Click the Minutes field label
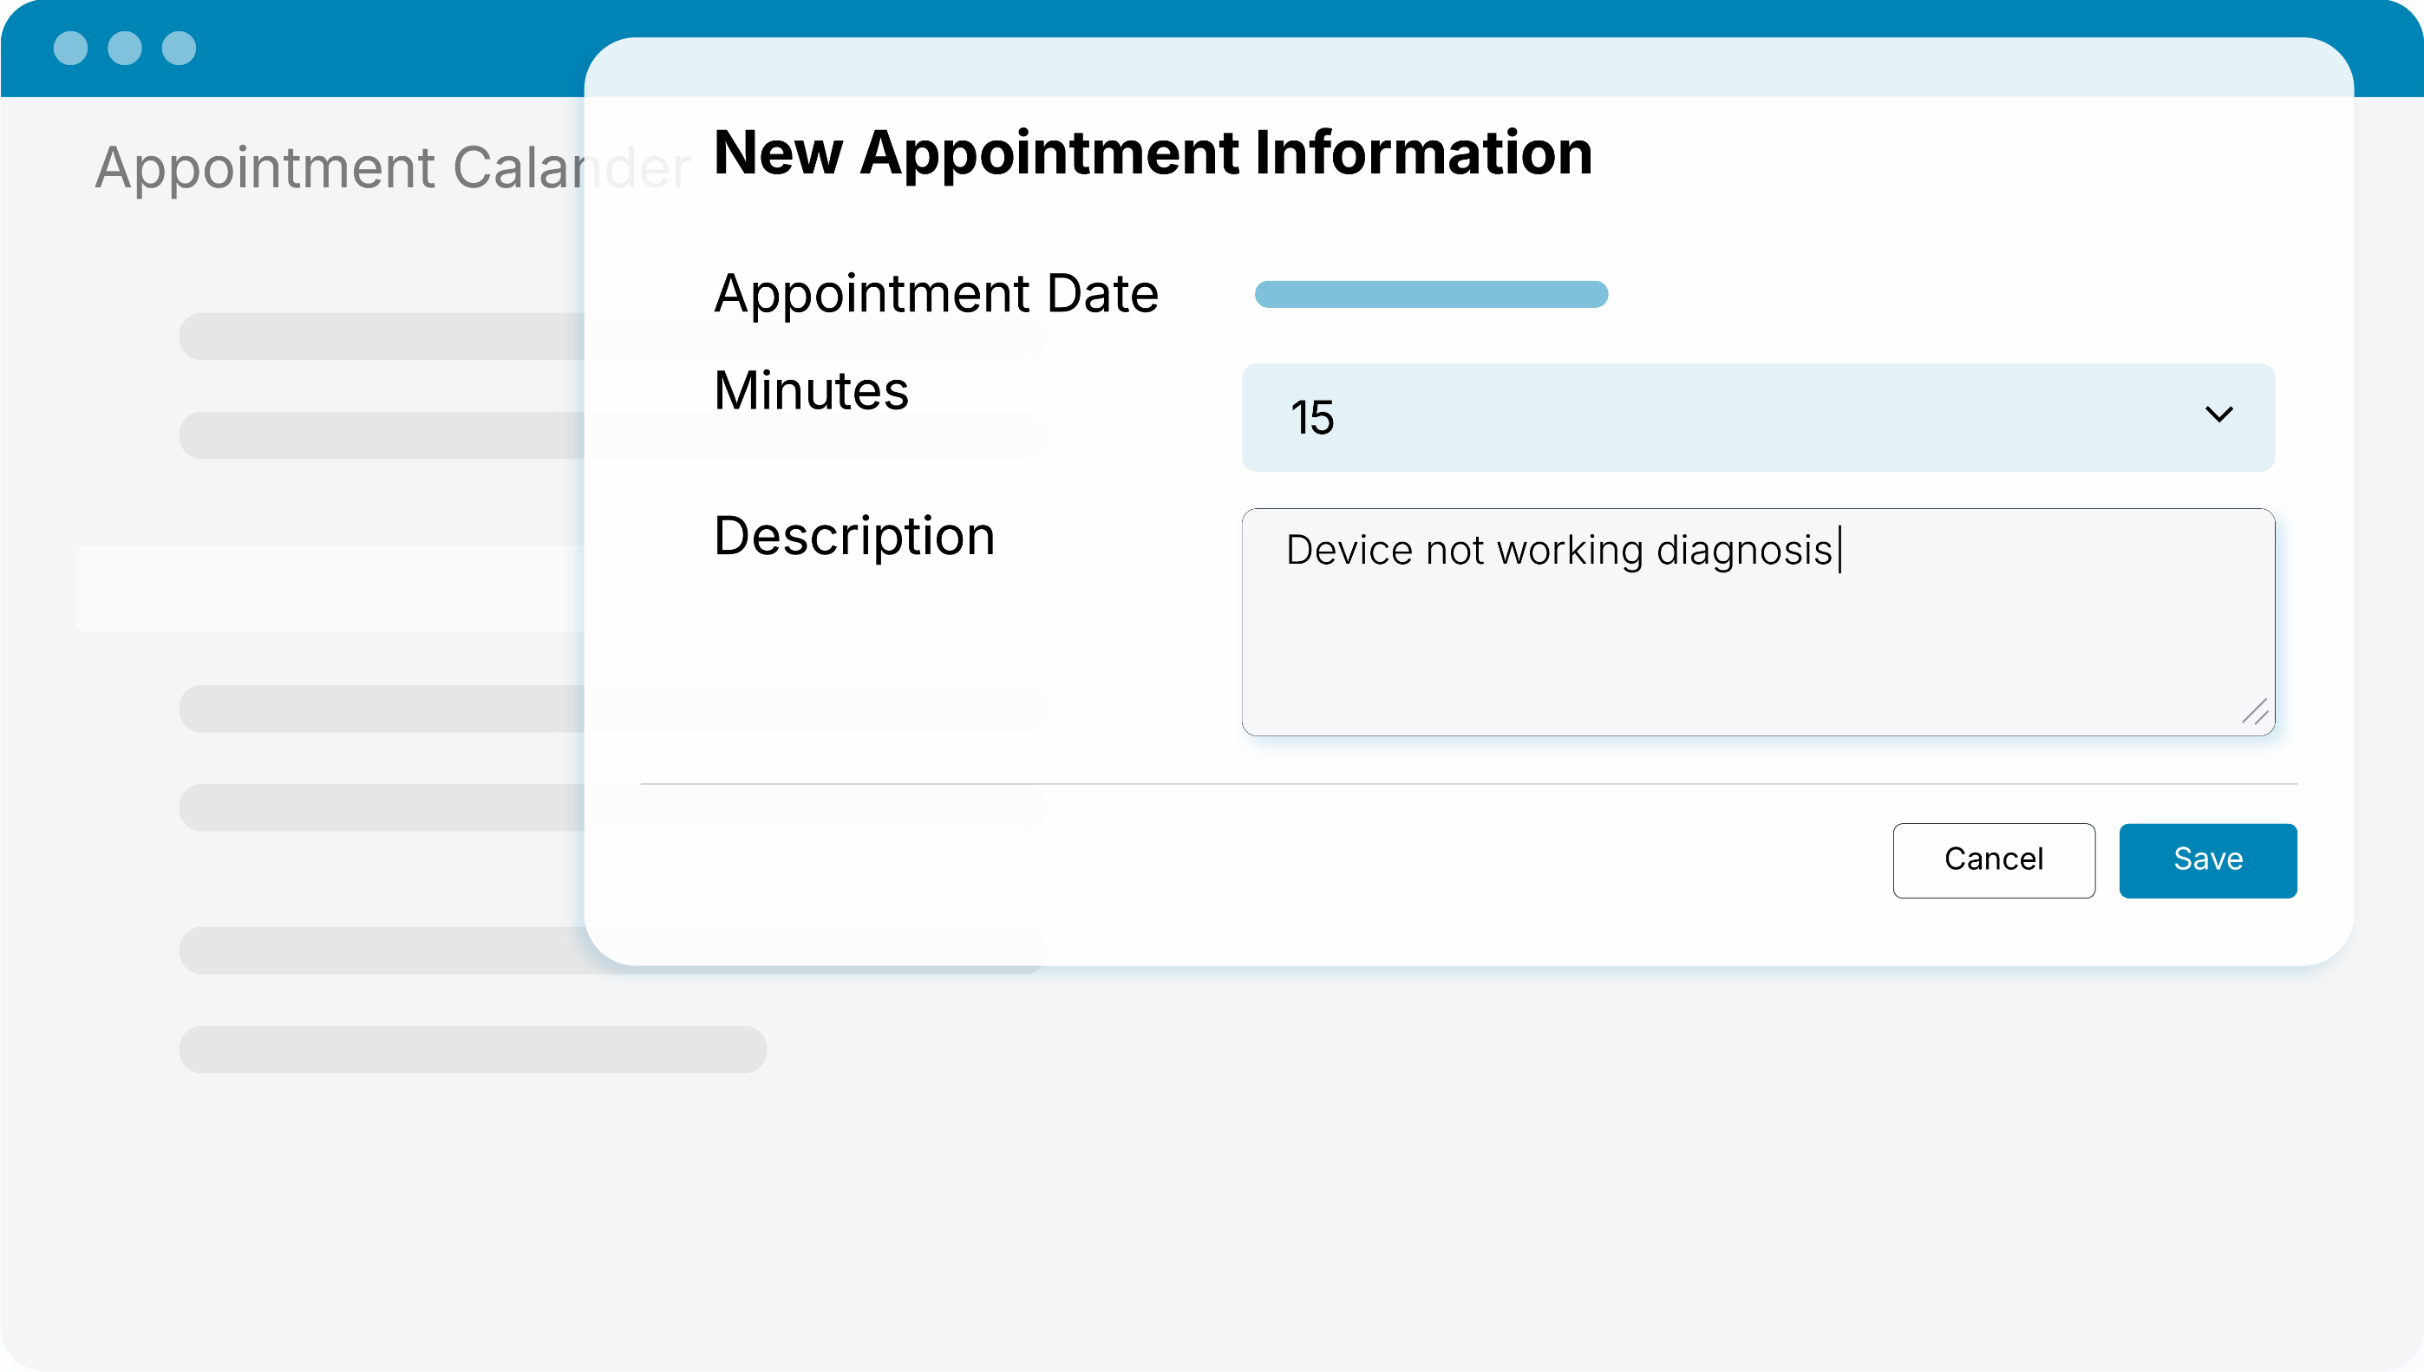Screen dimensions: 2424x1372 [811, 390]
